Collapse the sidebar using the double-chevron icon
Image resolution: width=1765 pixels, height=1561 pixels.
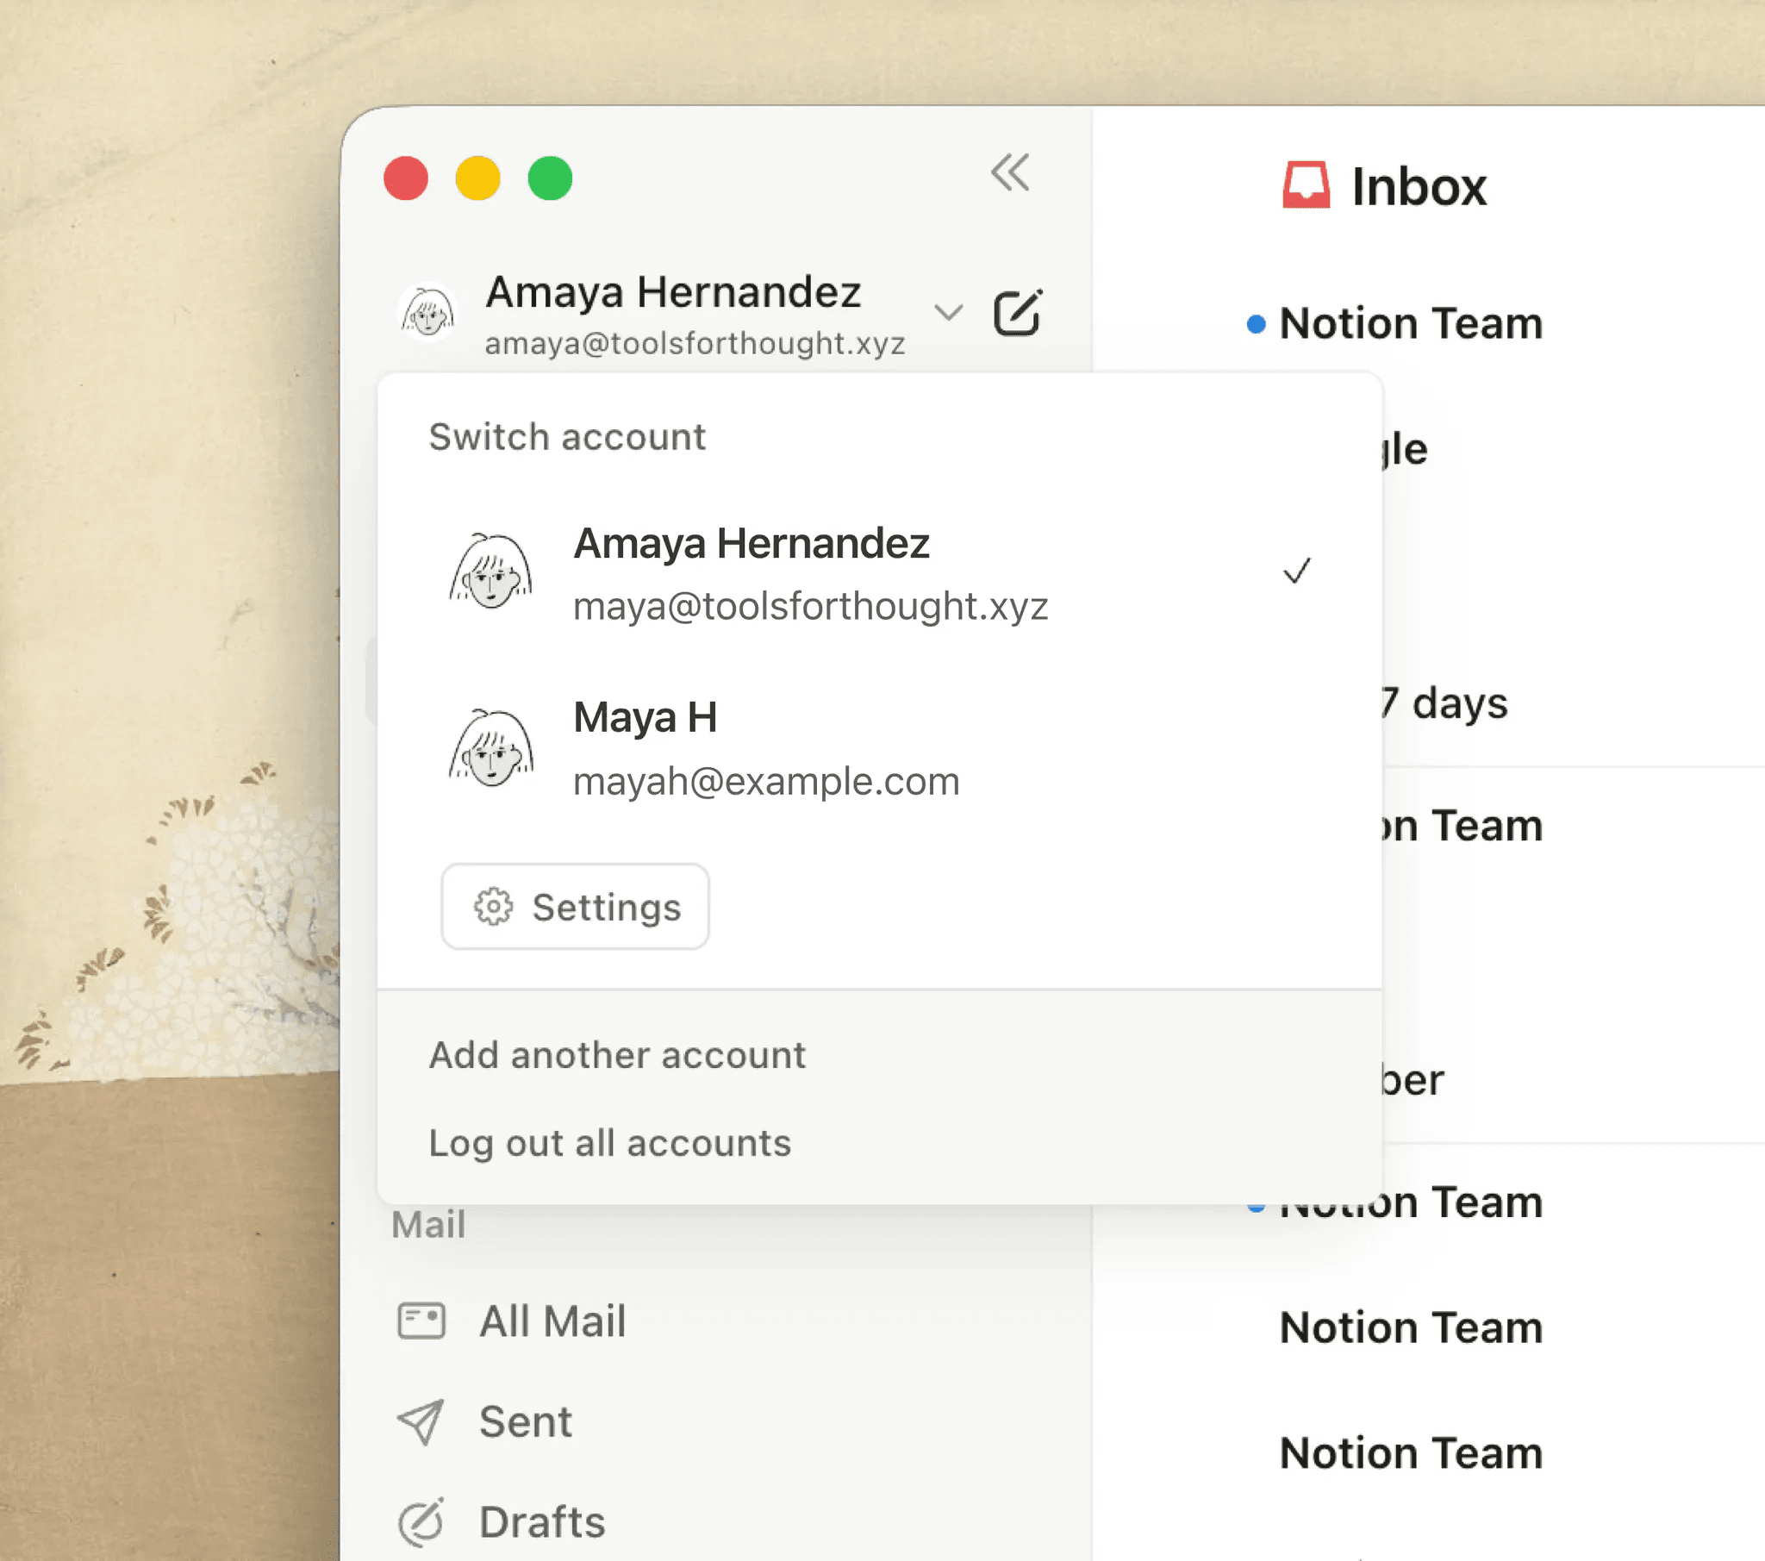[1010, 172]
